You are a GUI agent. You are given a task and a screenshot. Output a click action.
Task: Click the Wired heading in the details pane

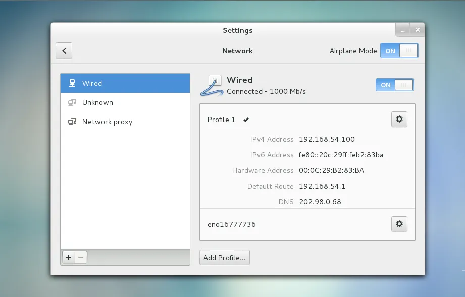click(239, 79)
